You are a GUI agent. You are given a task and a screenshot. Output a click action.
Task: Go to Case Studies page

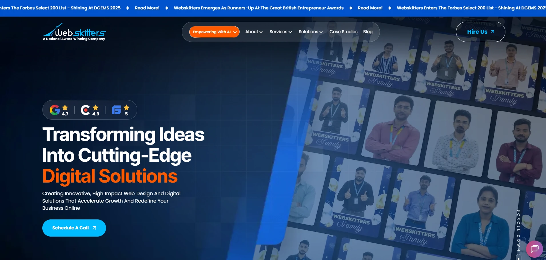coord(343,32)
